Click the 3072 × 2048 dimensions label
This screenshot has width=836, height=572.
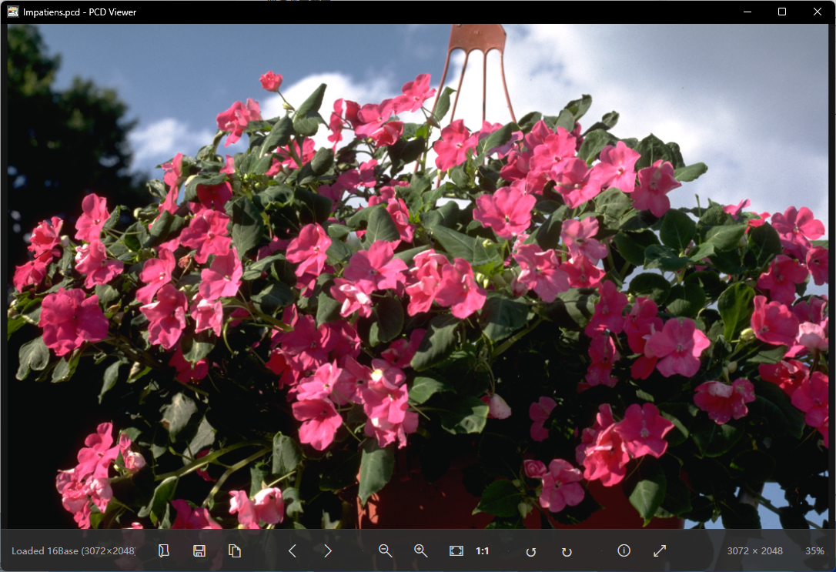(755, 550)
